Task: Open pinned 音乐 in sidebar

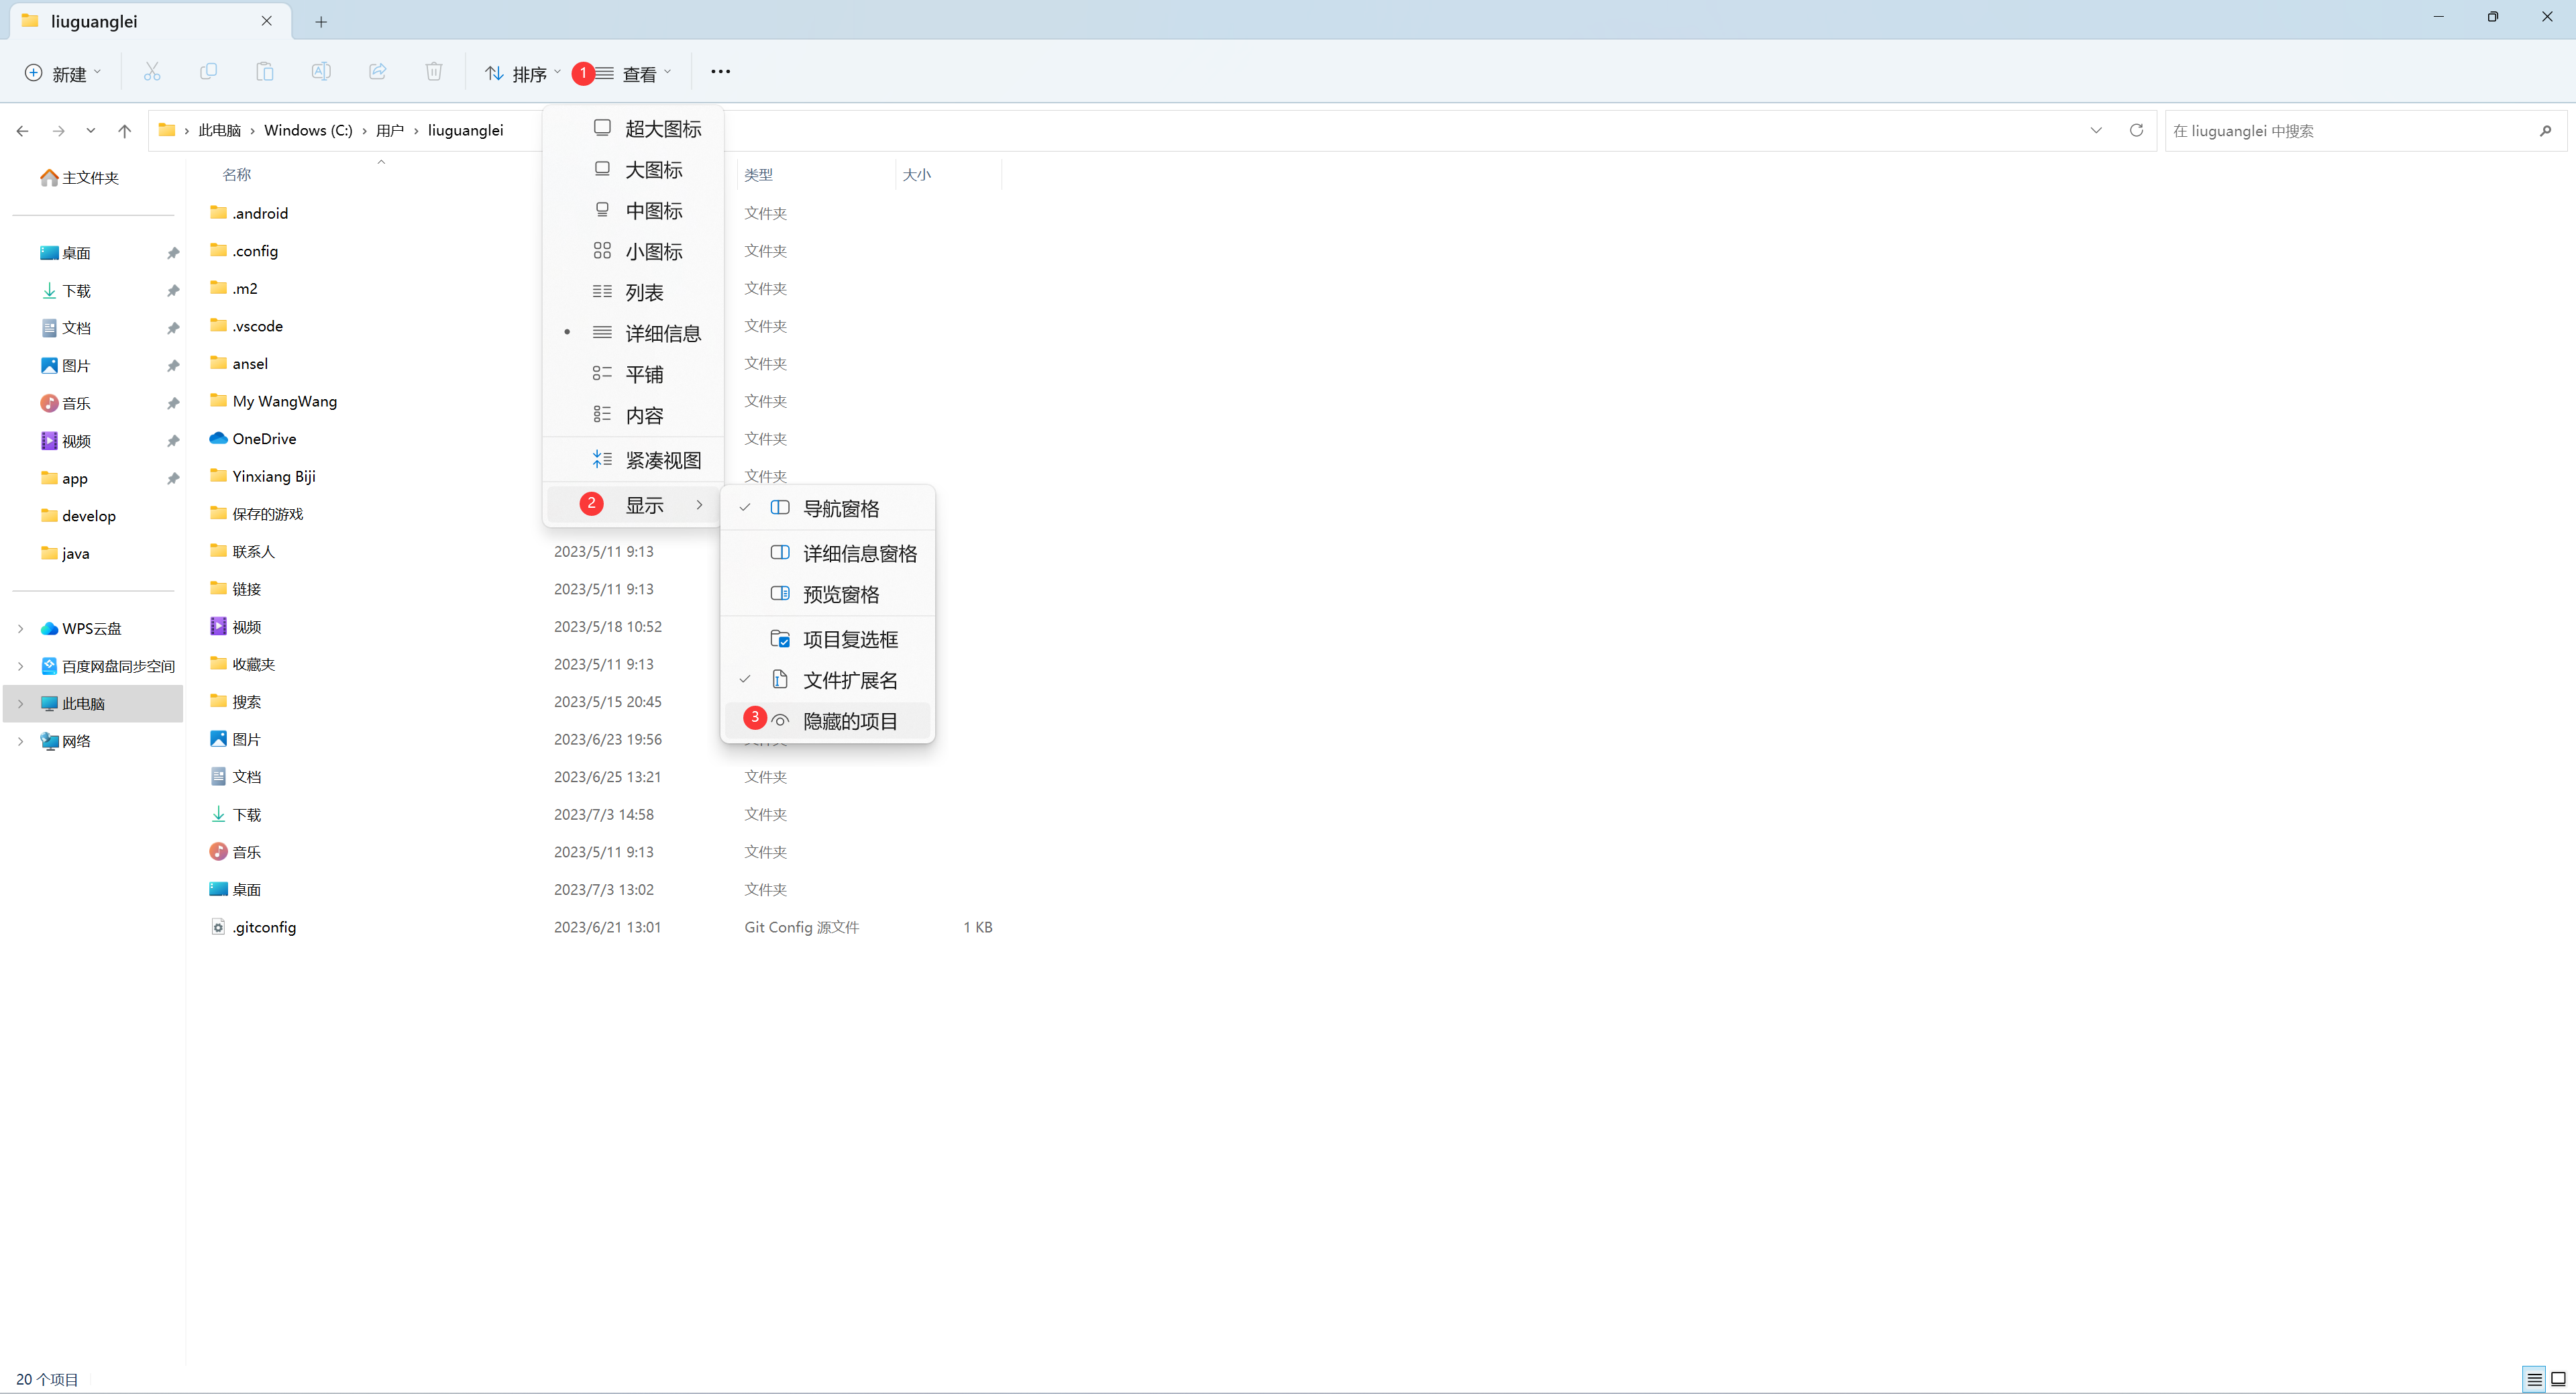Action: (66, 404)
